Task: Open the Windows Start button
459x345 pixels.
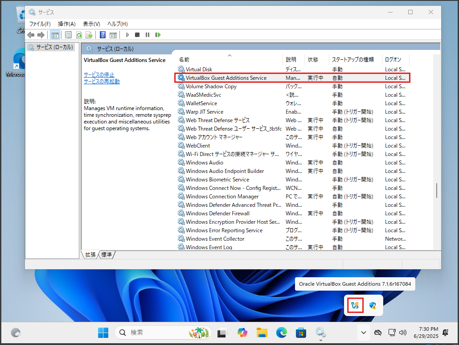Action: (103, 333)
